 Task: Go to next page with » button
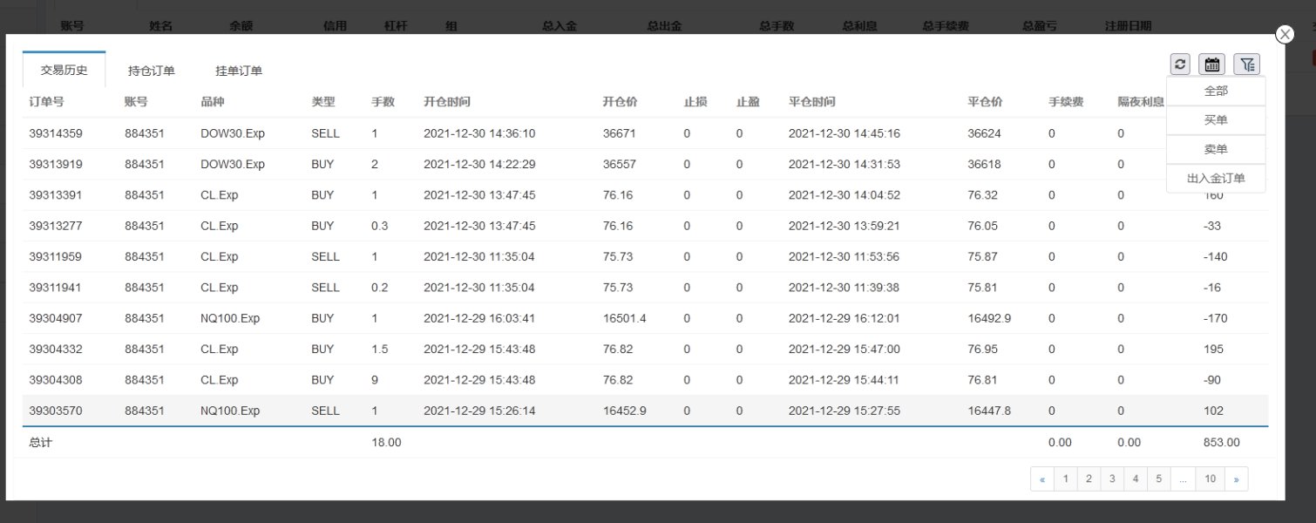click(x=1236, y=479)
